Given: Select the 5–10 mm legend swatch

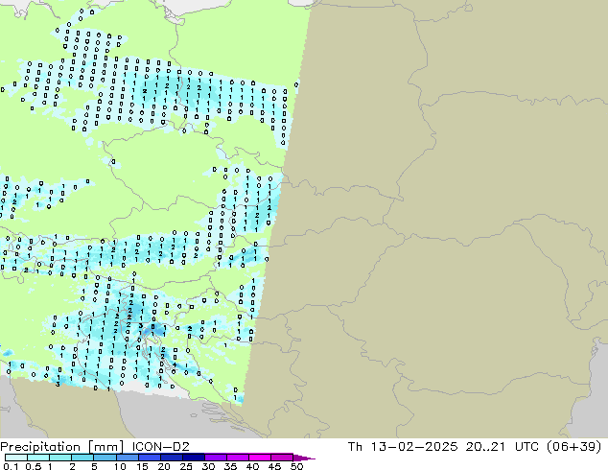Looking at the screenshot, I should point(105,458).
